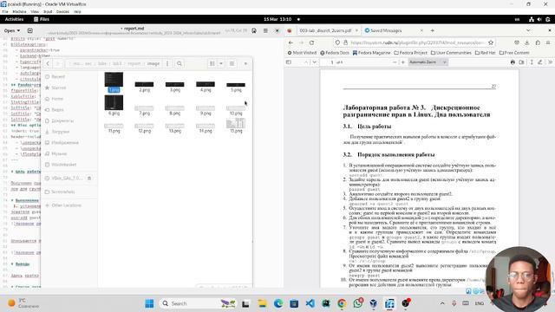Select the 12.png file
Screen dimensions: 555x312
pyautogui.click(x=145, y=128)
